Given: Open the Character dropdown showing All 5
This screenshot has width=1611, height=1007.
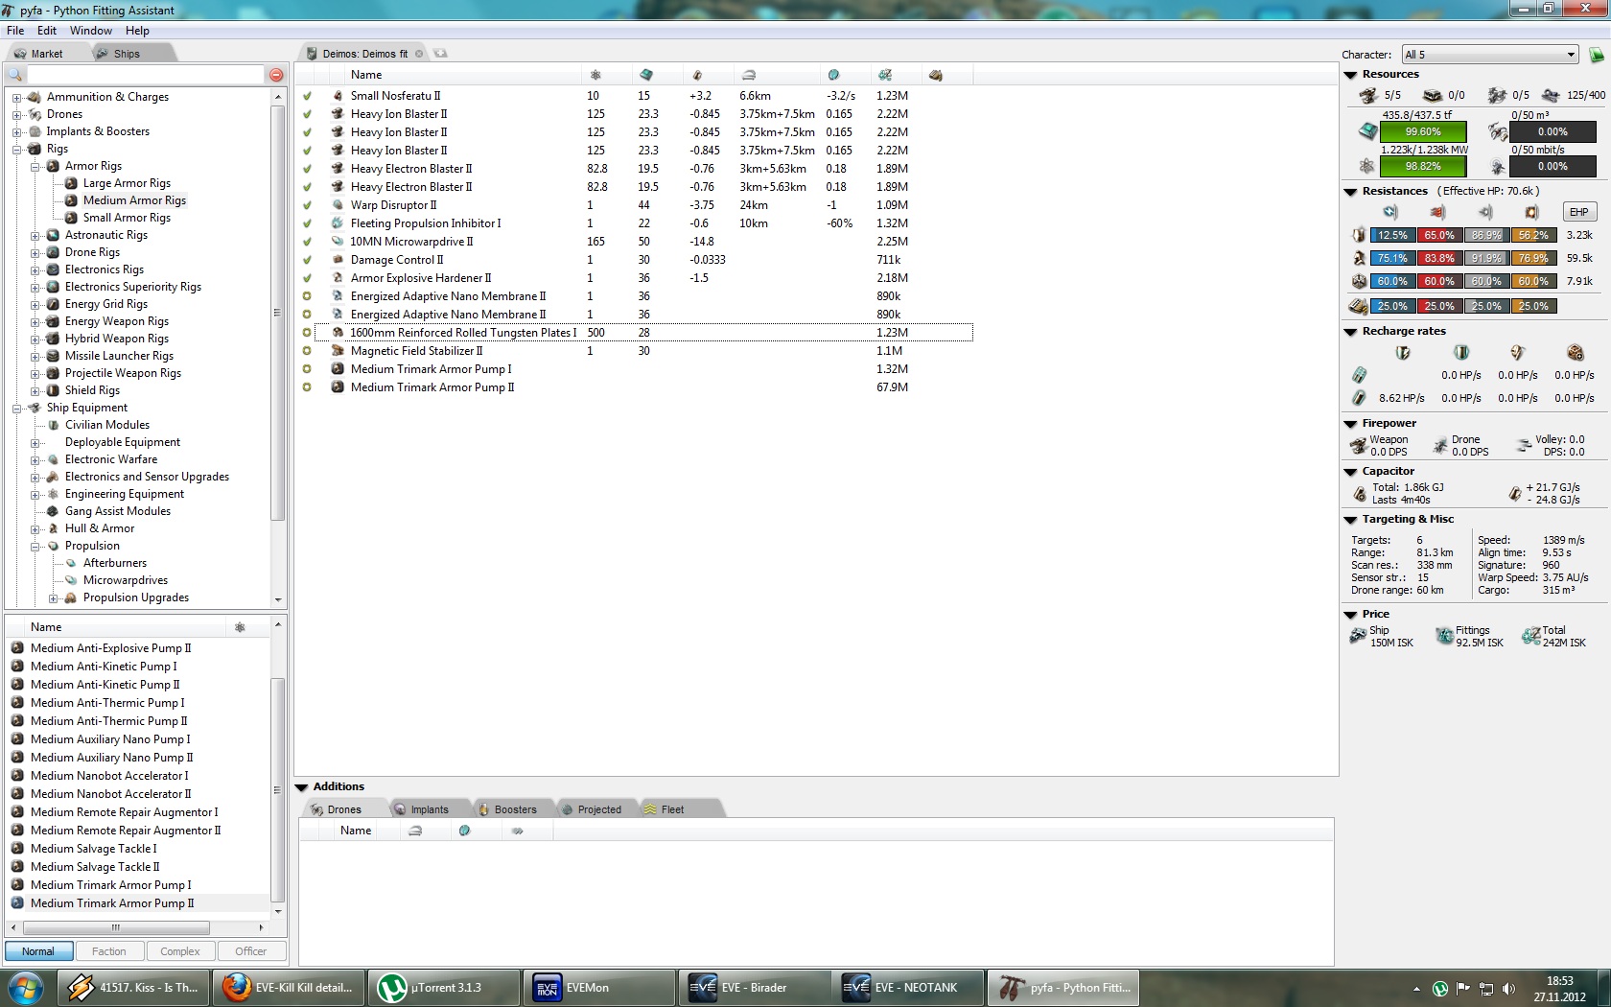Looking at the screenshot, I should [x=1490, y=55].
